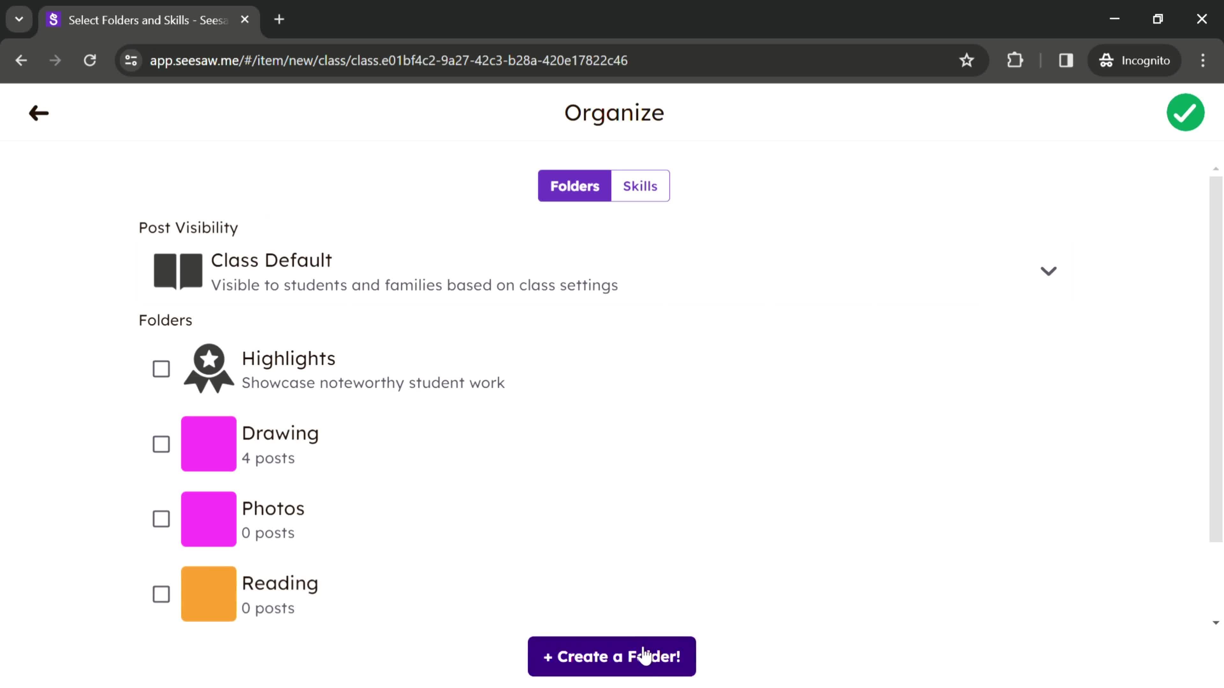Toggle the Drawing folder checkbox
The image size is (1224, 688).
coord(161,444)
